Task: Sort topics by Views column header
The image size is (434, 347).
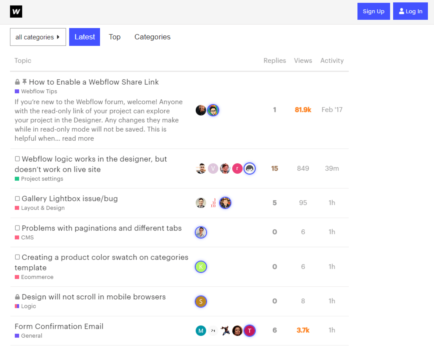Action: pyautogui.click(x=303, y=61)
